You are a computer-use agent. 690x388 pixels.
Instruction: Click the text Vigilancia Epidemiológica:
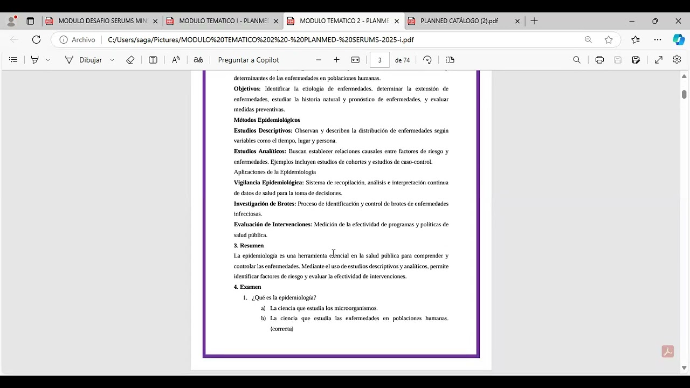click(x=268, y=183)
